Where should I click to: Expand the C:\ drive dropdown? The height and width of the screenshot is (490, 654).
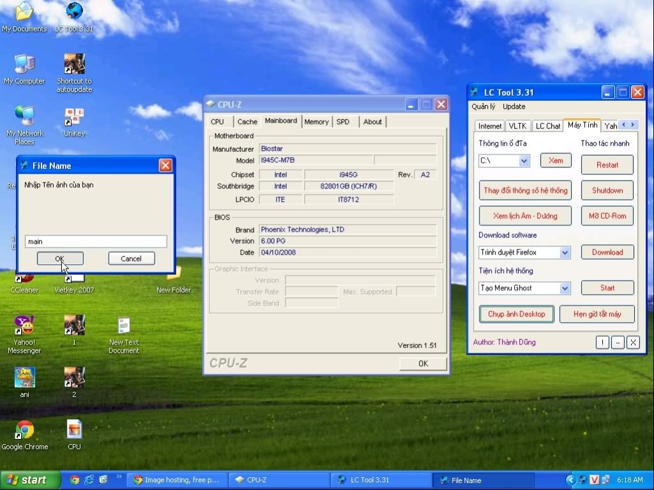[524, 160]
